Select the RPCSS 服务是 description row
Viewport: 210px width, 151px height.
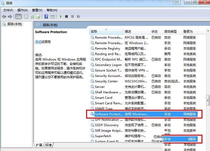(136, 37)
